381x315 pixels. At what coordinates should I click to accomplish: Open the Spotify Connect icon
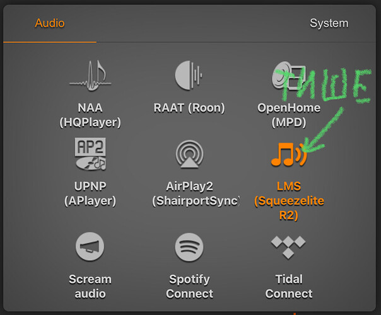[190, 247]
